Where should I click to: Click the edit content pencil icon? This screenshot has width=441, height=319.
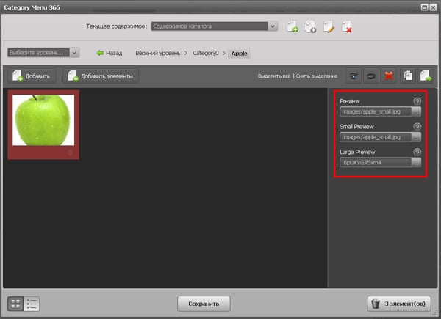[x=329, y=27]
